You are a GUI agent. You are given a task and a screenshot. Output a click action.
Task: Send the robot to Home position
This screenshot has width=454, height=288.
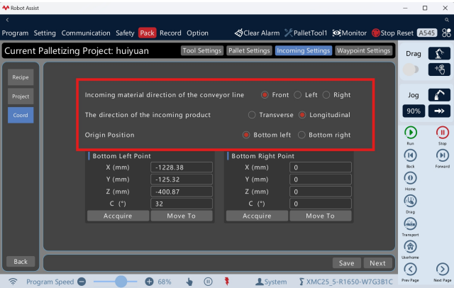tap(410, 178)
